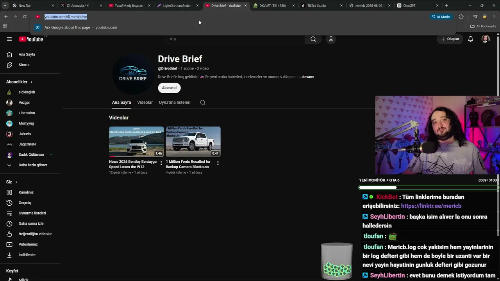This screenshot has height=281, width=500.
Task: Open the Chrome three-dot menu
Action: point(494,17)
